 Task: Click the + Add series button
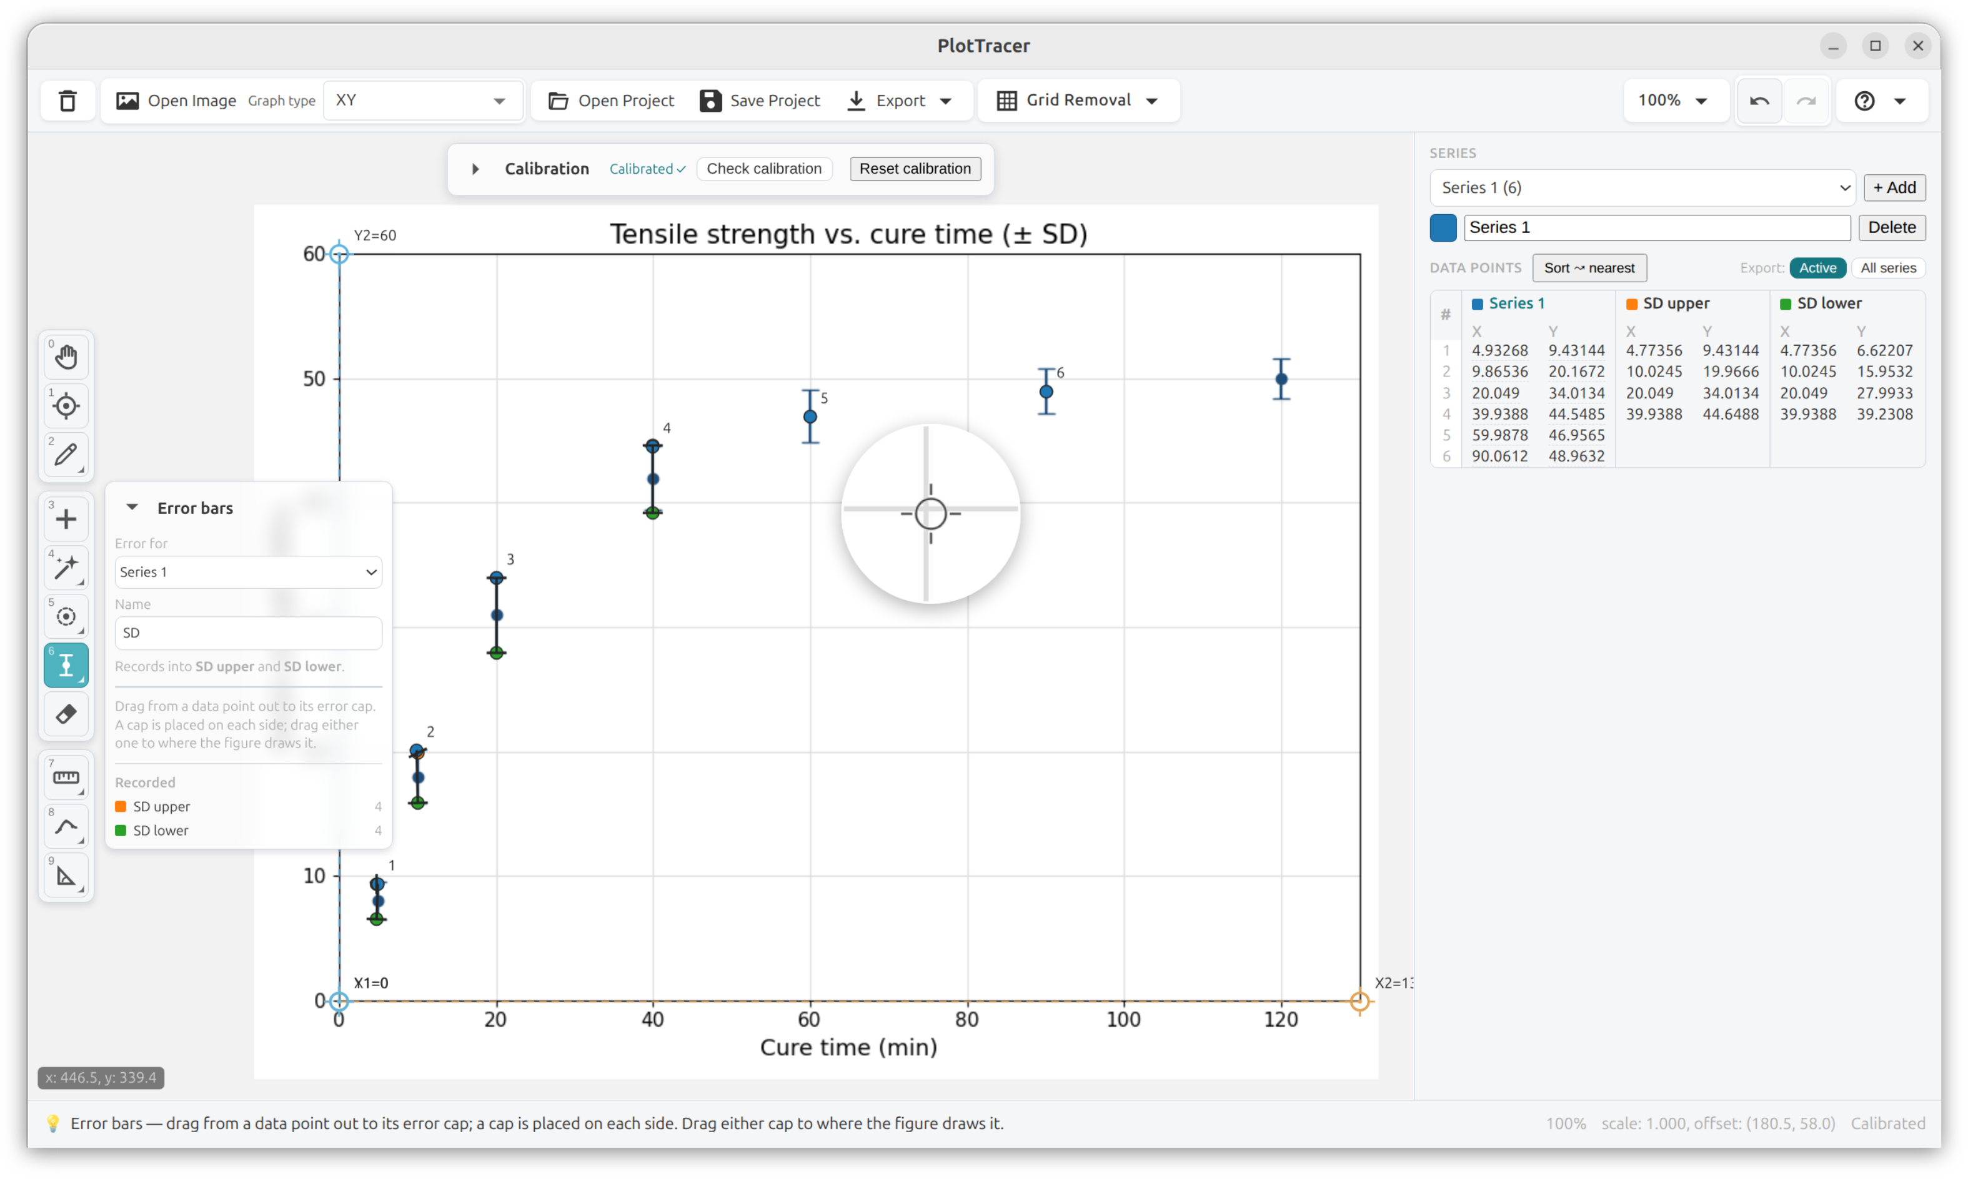click(1894, 189)
